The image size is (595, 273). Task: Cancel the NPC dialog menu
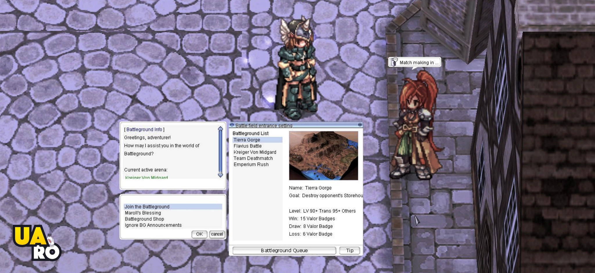217,234
